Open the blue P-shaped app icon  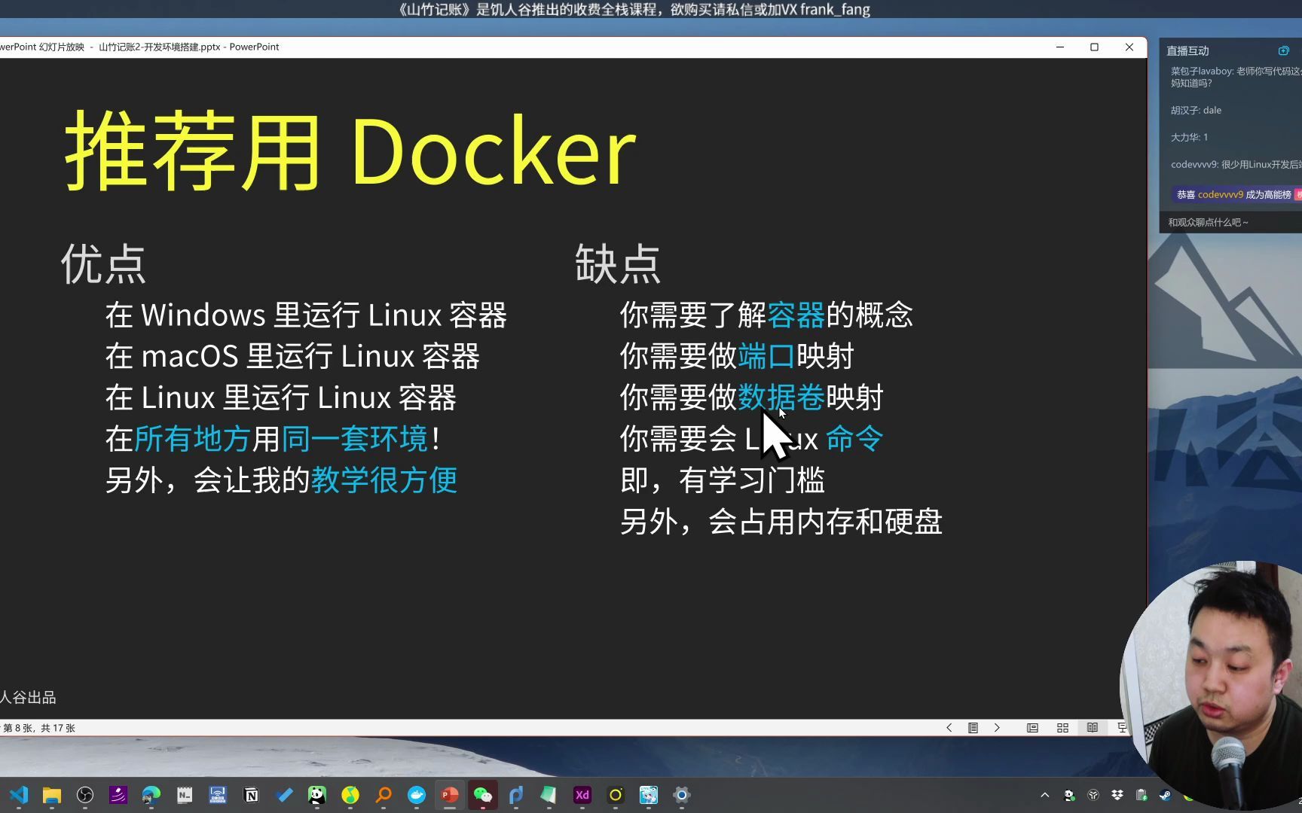pyautogui.click(x=516, y=795)
